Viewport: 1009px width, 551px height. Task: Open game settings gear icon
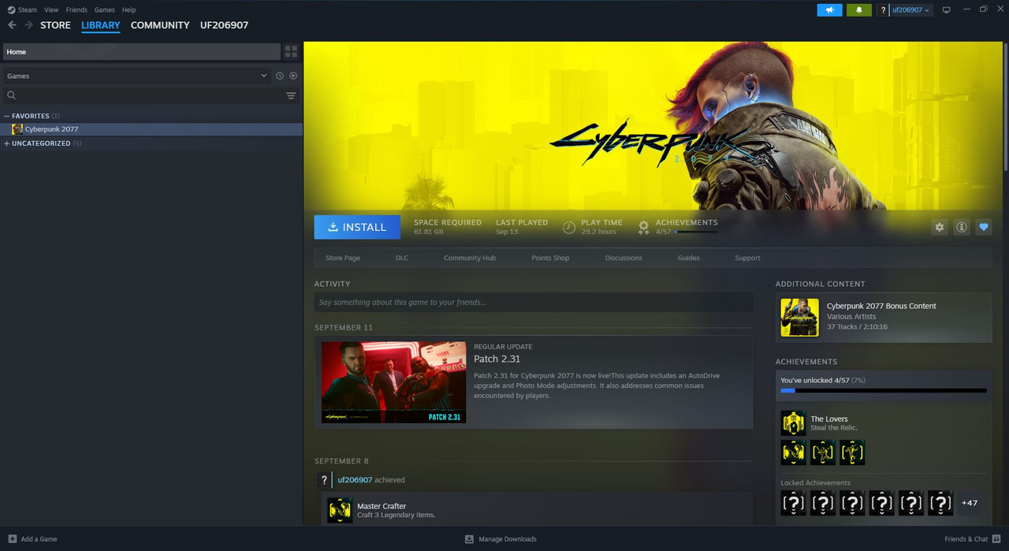(x=939, y=227)
